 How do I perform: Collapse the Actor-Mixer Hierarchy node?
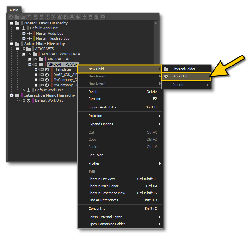point(11,44)
